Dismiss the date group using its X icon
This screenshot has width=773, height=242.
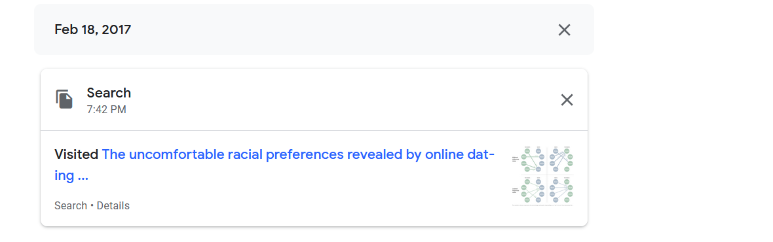564,30
